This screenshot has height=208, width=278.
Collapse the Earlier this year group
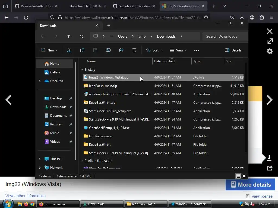pyautogui.click(x=82, y=161)
